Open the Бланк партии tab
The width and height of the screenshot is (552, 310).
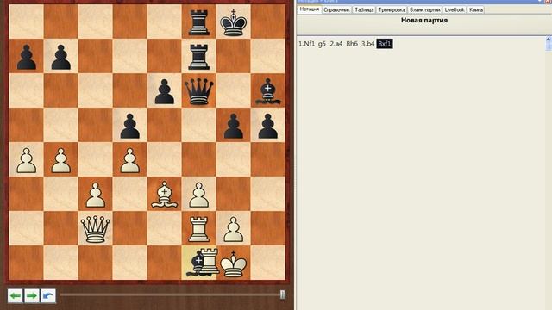[425, 9]
